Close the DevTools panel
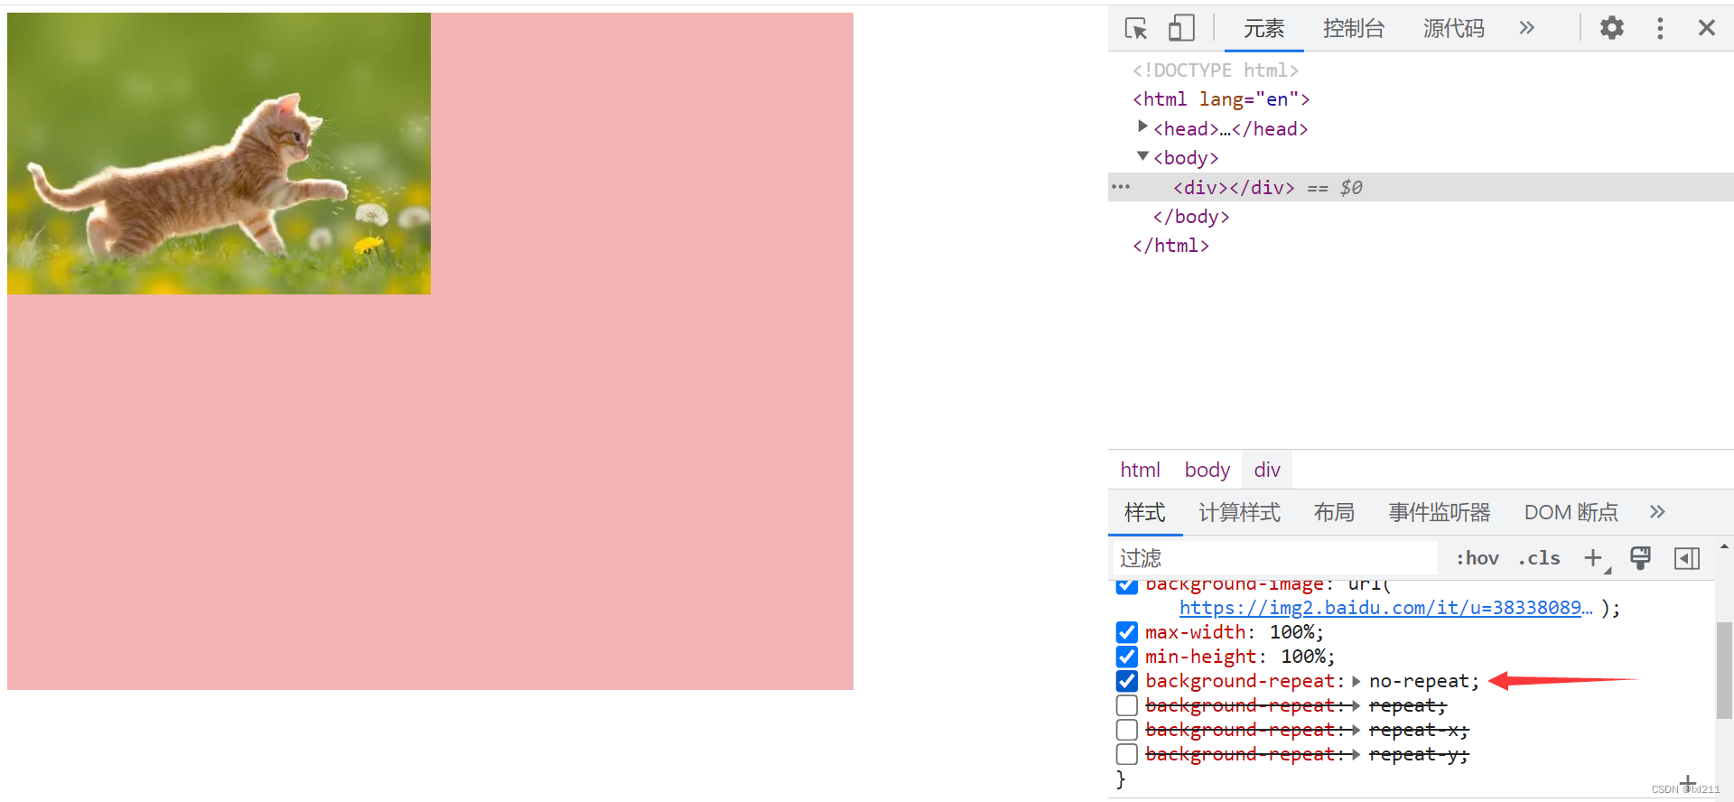1734x802 pixels. point(1707,28)
